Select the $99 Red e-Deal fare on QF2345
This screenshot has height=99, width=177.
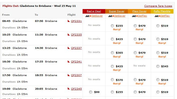(x=91, y=92)
